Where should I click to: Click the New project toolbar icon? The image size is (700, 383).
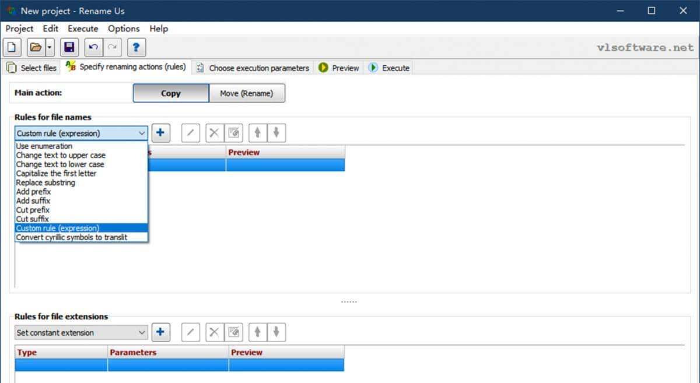[13, 47]
